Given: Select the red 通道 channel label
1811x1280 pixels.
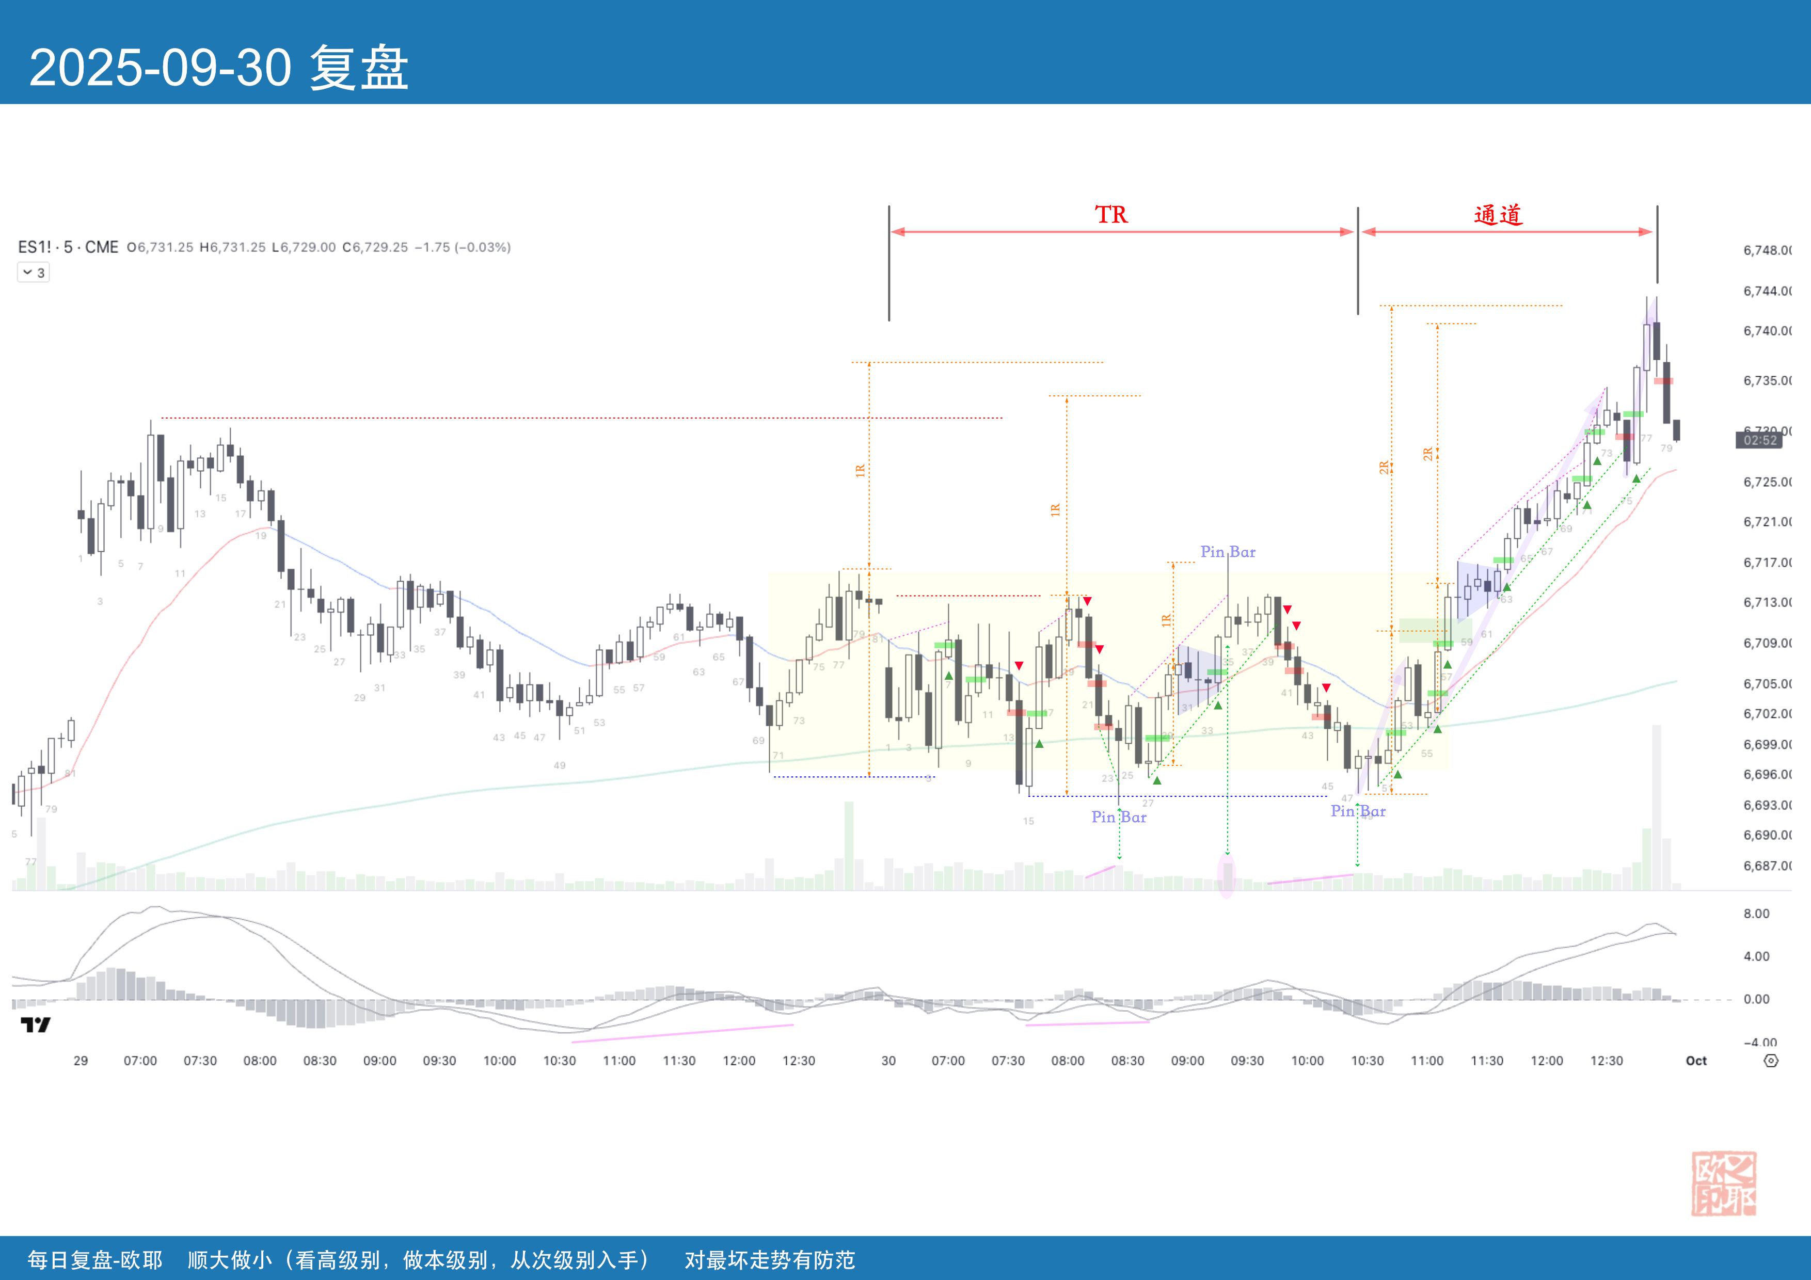Looking at the screenshot, I should 1498,215.
